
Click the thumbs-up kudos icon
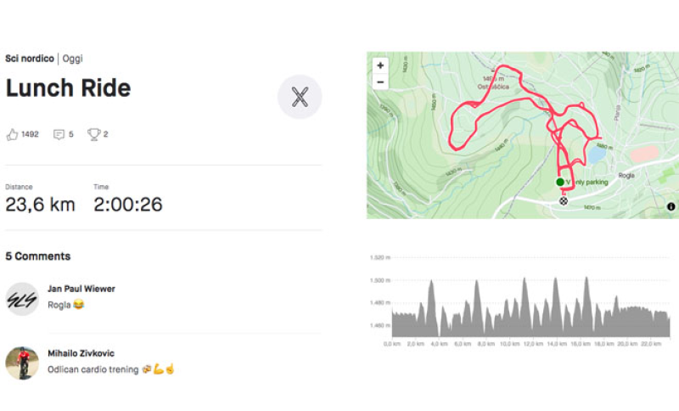12,134
